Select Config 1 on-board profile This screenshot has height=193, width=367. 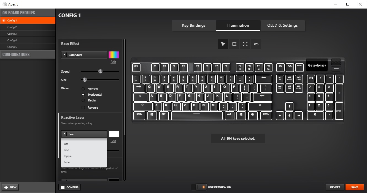point(28,20)
